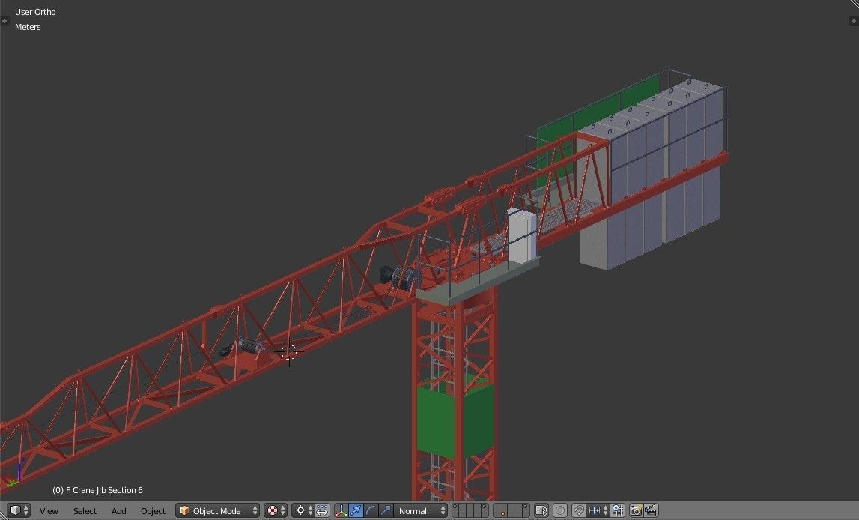Enable the snapping magnet toggle
This screenshot has width=859, height=520.
pos(577,510)
